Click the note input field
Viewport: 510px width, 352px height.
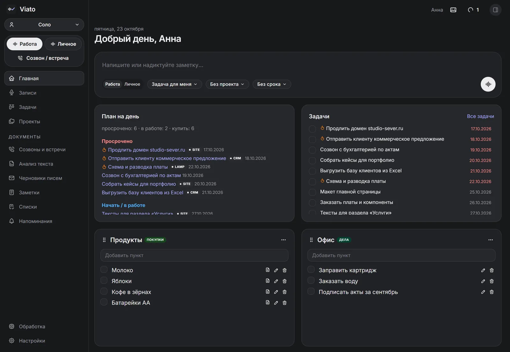tap(298, 65)
